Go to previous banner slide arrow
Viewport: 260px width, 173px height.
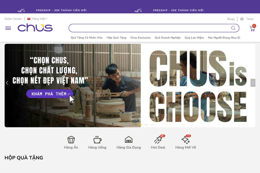[x=7, y=83]
